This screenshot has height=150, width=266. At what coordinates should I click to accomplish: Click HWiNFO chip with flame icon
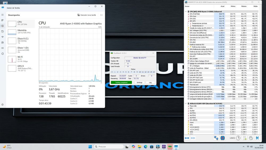pyautogui.click(x=223, y=138)
